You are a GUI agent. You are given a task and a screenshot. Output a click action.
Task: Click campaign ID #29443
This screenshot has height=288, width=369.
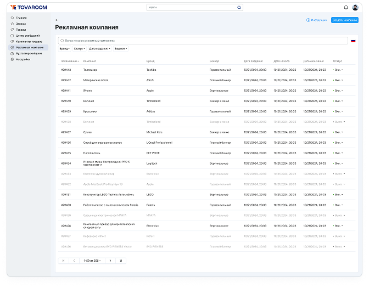coord(66,70)
